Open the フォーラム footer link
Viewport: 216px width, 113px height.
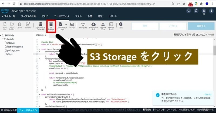click(172, 110)
